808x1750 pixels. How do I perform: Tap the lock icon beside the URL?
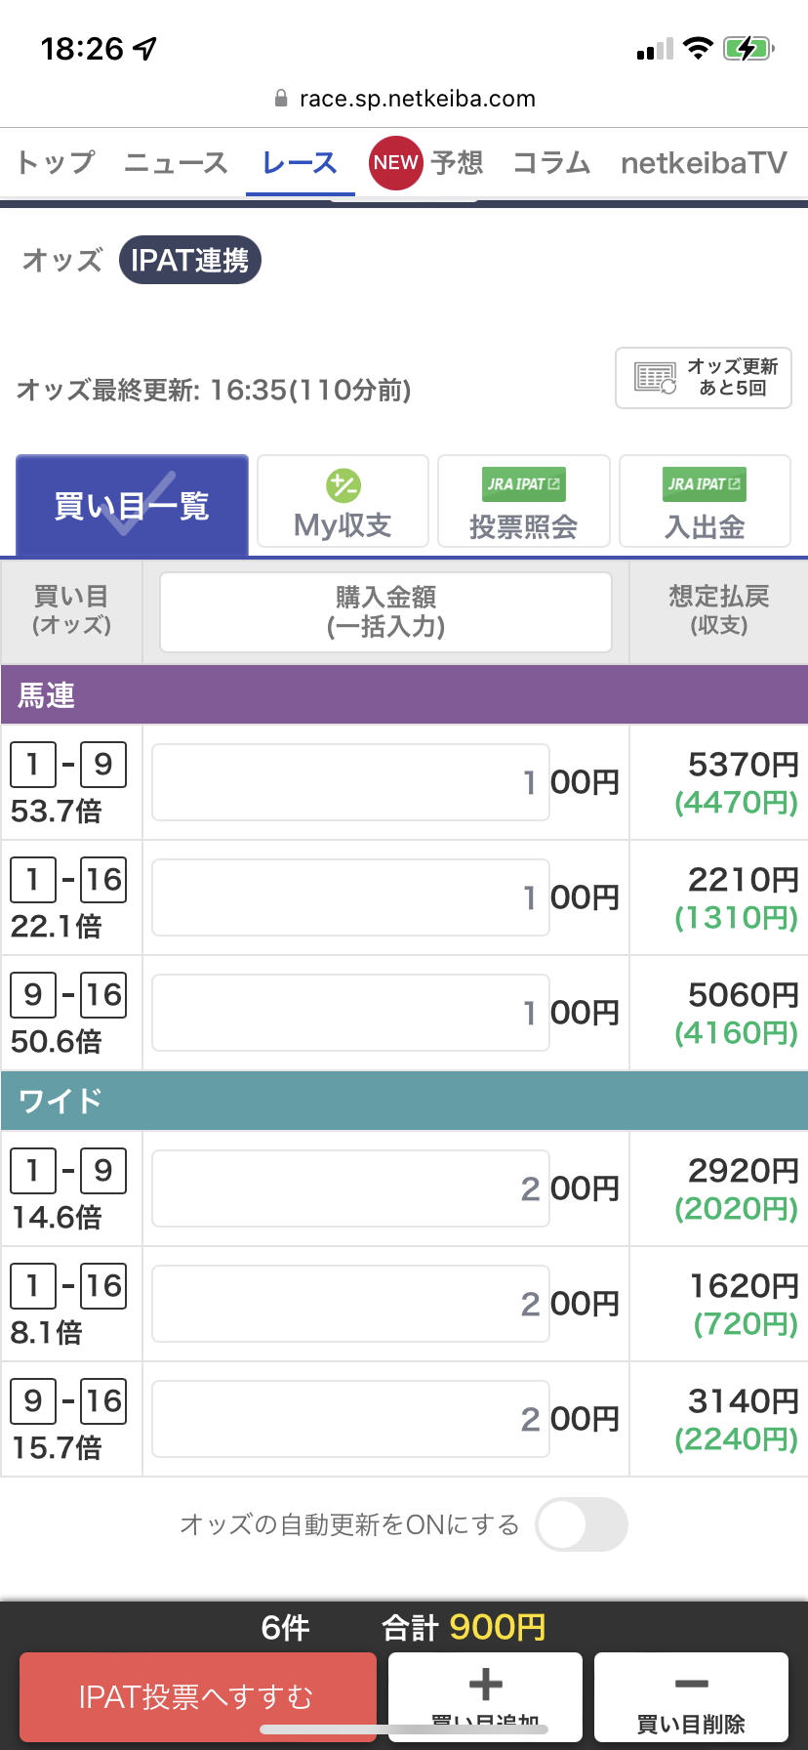281,99
